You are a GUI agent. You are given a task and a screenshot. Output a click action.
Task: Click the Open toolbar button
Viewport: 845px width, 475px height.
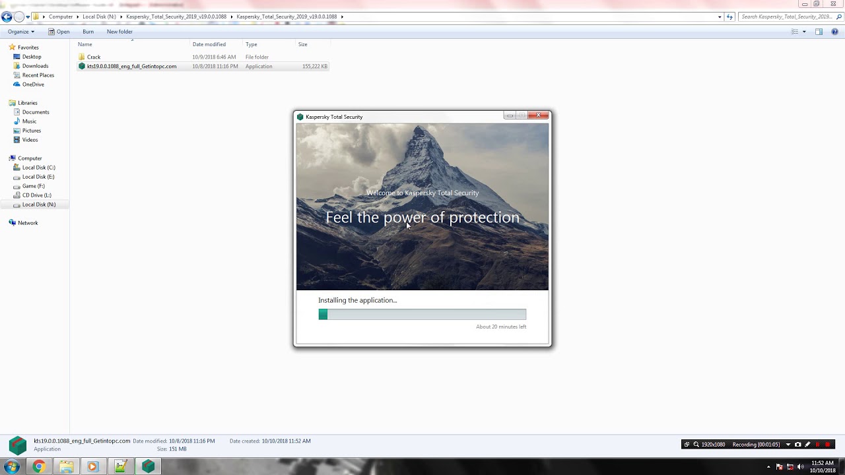tap(59, 32)
